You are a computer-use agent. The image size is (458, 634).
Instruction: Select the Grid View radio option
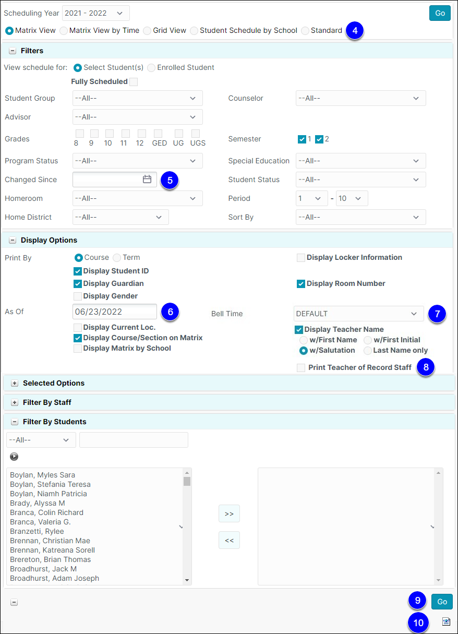click(x=147, y=30)
